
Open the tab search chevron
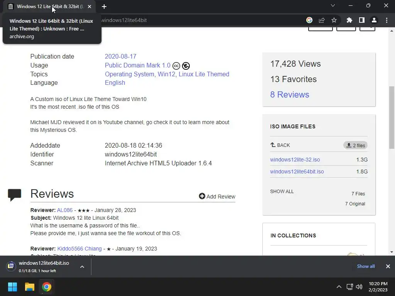point(333,5)
